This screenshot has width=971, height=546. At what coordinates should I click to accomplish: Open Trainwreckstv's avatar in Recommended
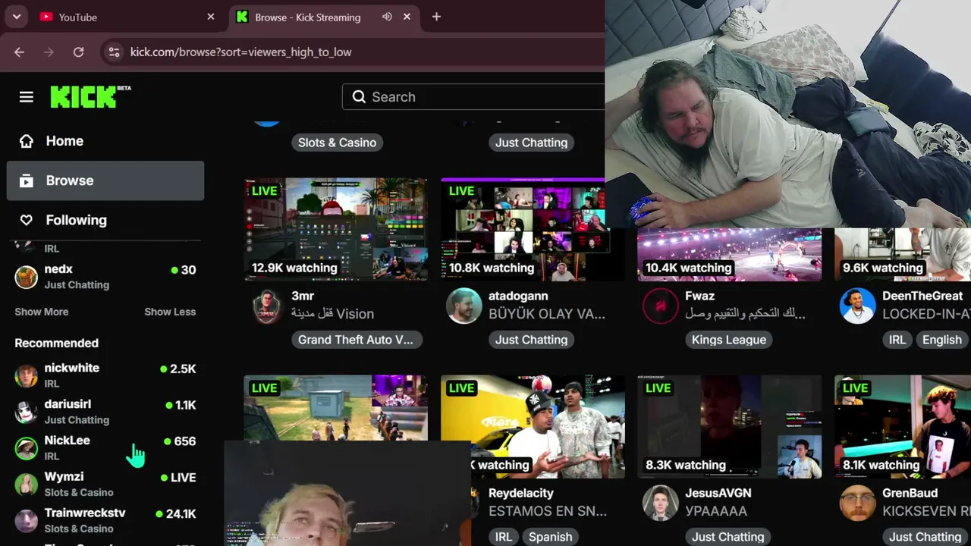click(x=27, y=521)
